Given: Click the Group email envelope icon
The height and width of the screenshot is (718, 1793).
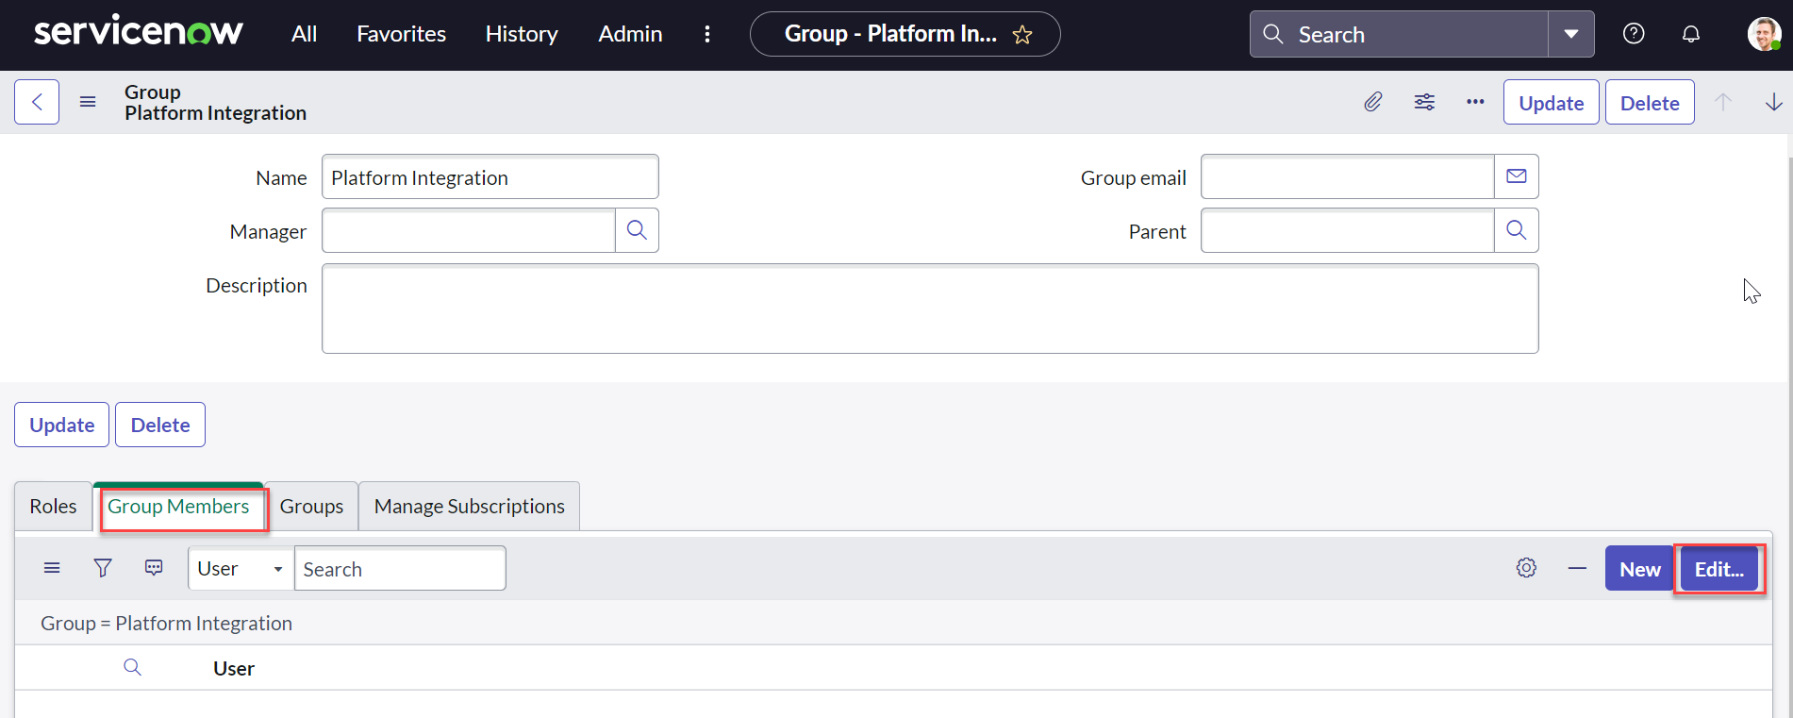Looking at the screenshot, I should [1516, 176].
